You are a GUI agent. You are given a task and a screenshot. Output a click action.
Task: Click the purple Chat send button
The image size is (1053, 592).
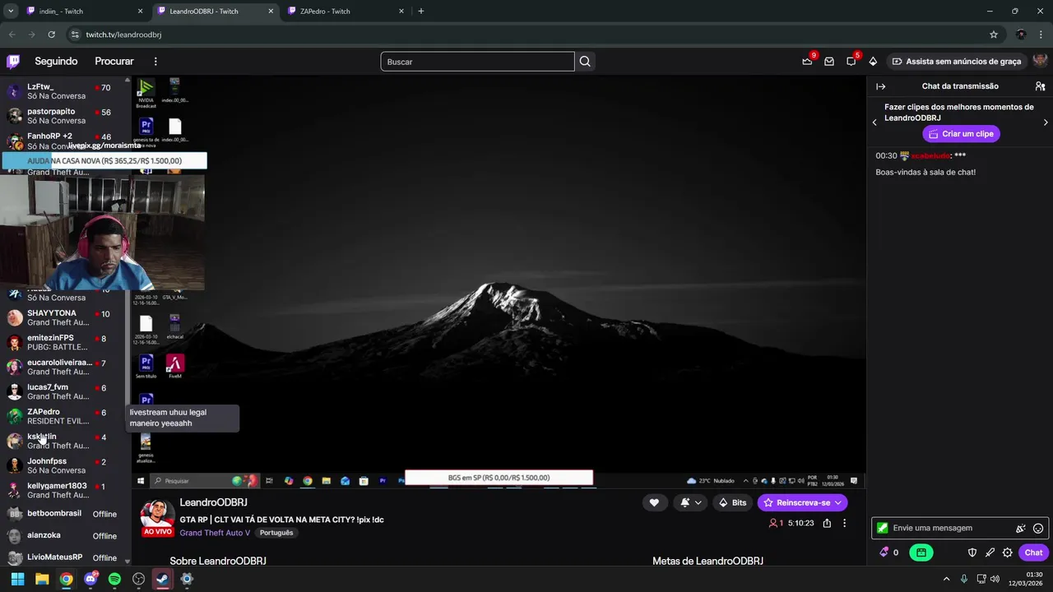click(1033, 553)
